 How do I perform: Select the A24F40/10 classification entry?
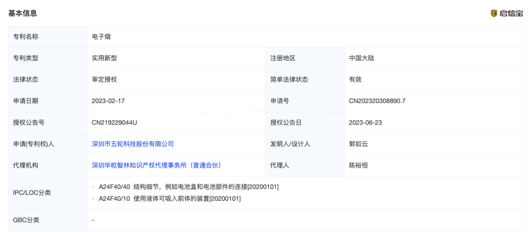(169, 199)
